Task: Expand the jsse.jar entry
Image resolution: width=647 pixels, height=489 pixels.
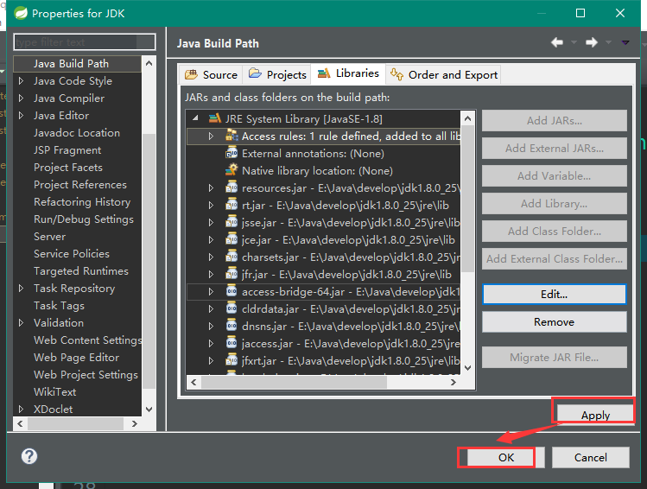Action: [x=211, y=222]
